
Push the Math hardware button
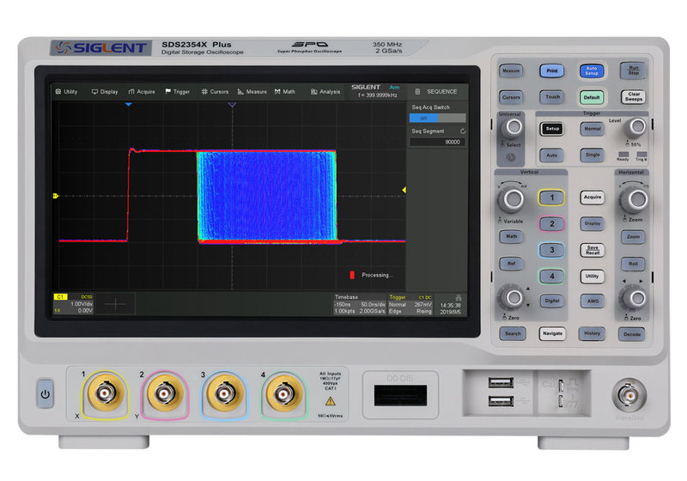click(511, 236)
